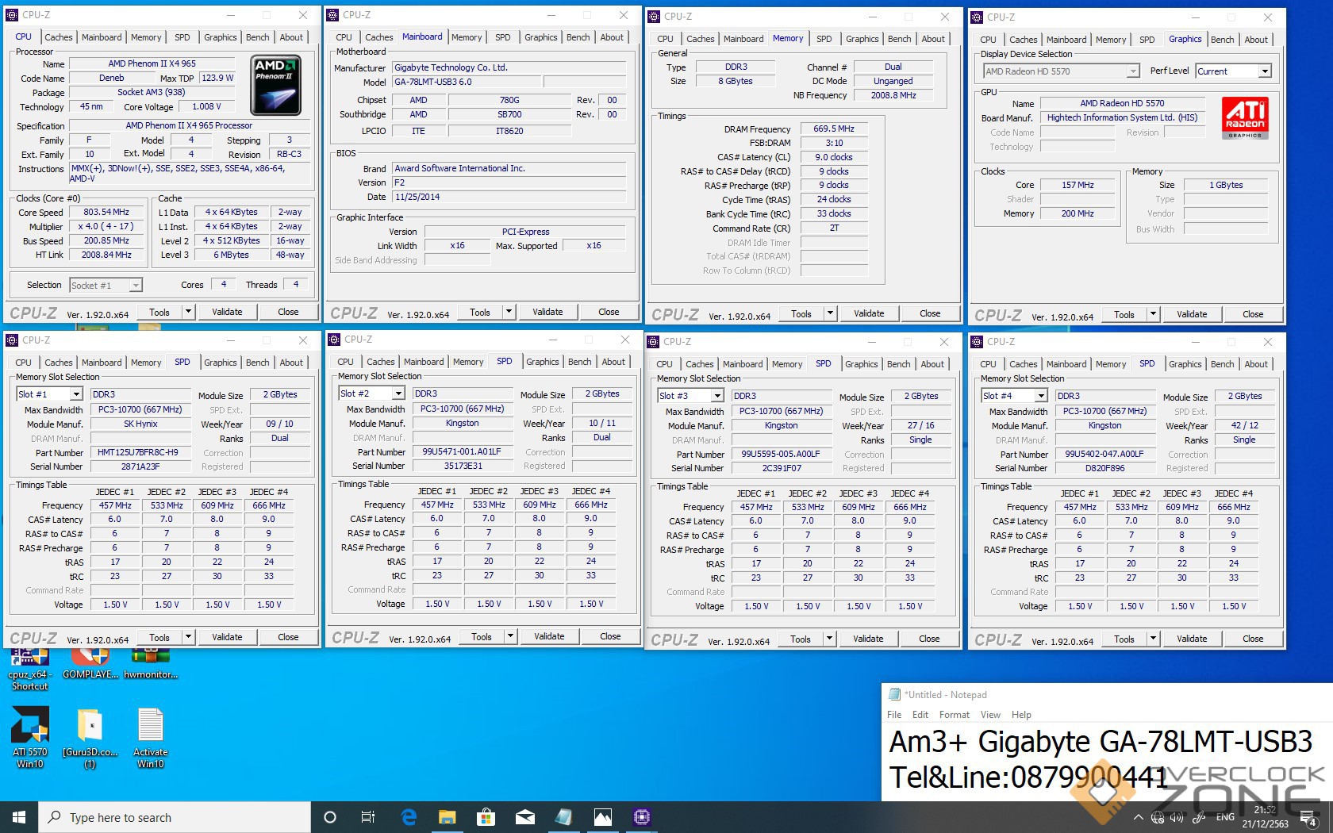Viewport: 1333px width, 833px height.
Task: Open Graphics tab in the Slot #2 window
Action: click(542, 362)
